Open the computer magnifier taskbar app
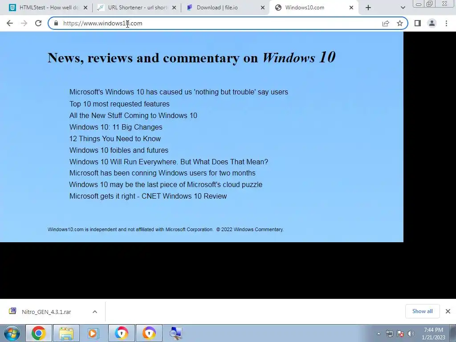This screenshot has width=456, height=342. (x=176, y=333)
